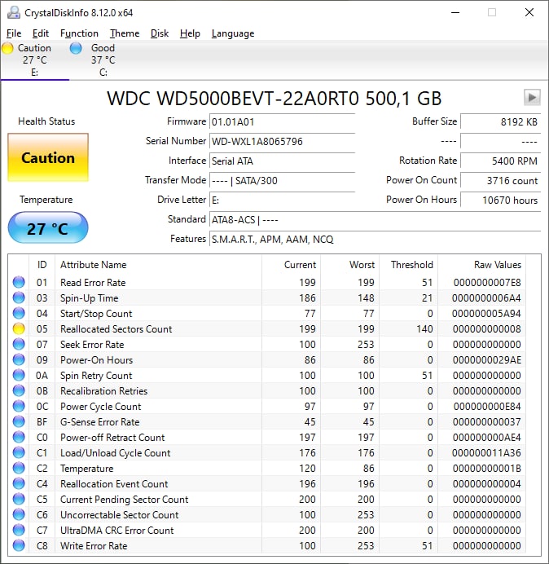Click status orb for Uncorrectable Sector Count
The width and height of the screenshot is (549, 564).
click(x=19, y=514)
